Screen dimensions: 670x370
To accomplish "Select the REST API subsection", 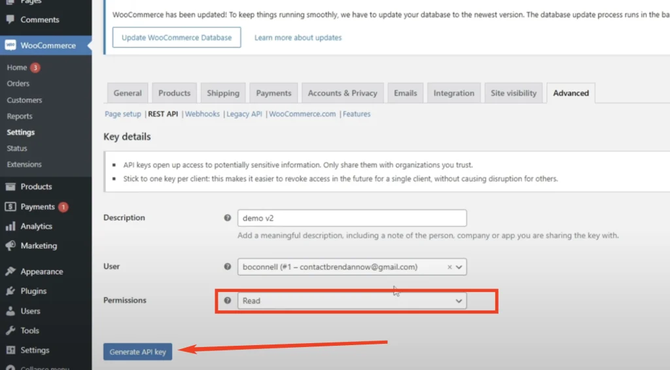I will [163, 114].
